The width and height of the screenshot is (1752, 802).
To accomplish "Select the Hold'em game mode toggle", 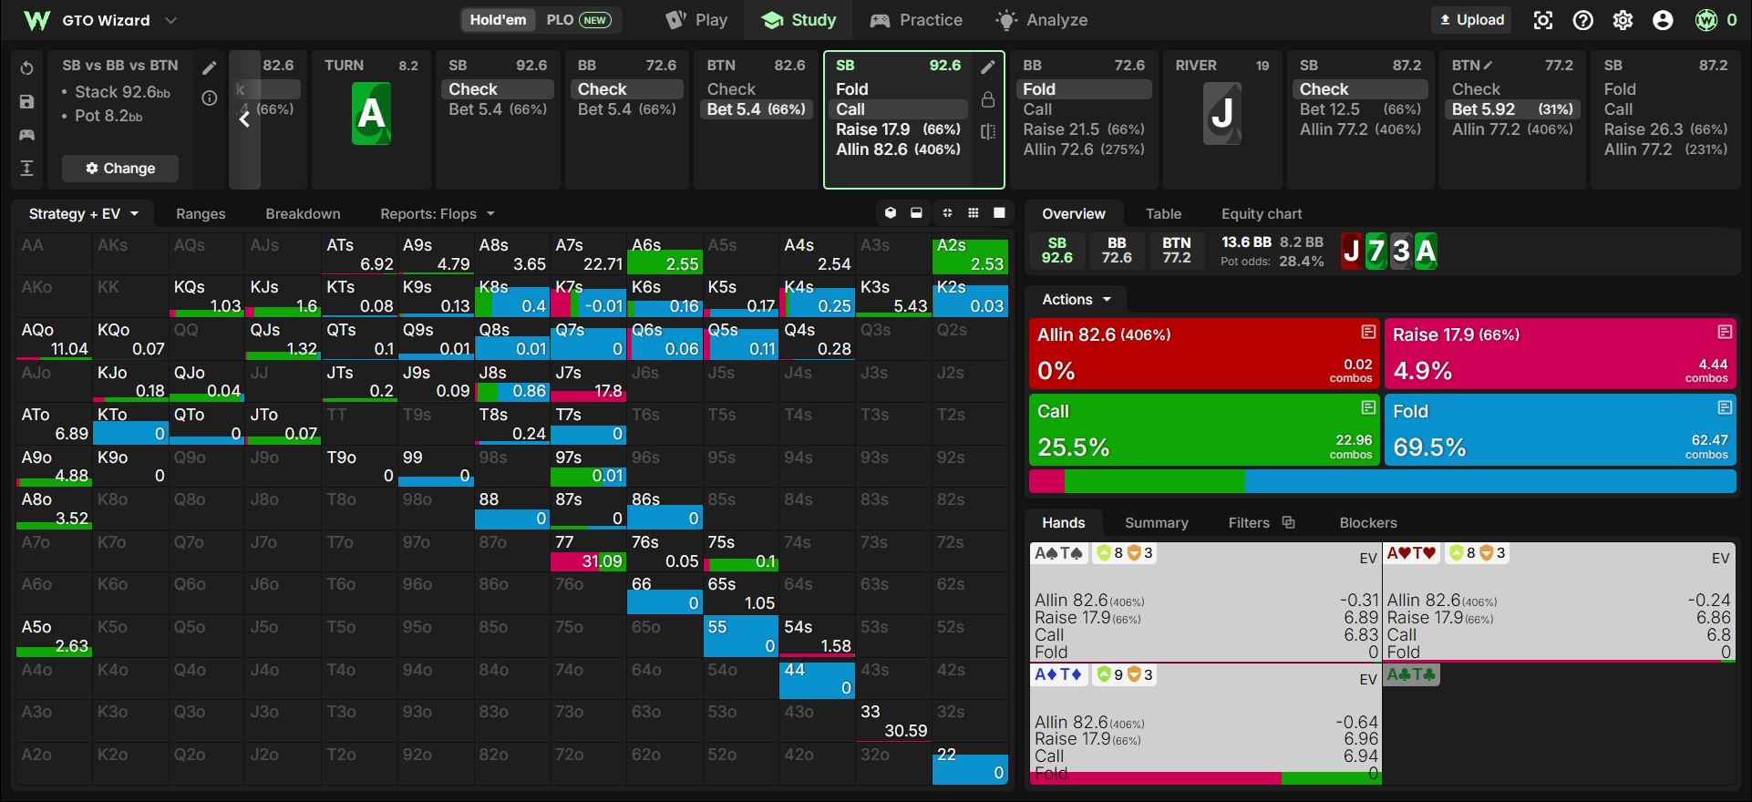I will 498,20.
